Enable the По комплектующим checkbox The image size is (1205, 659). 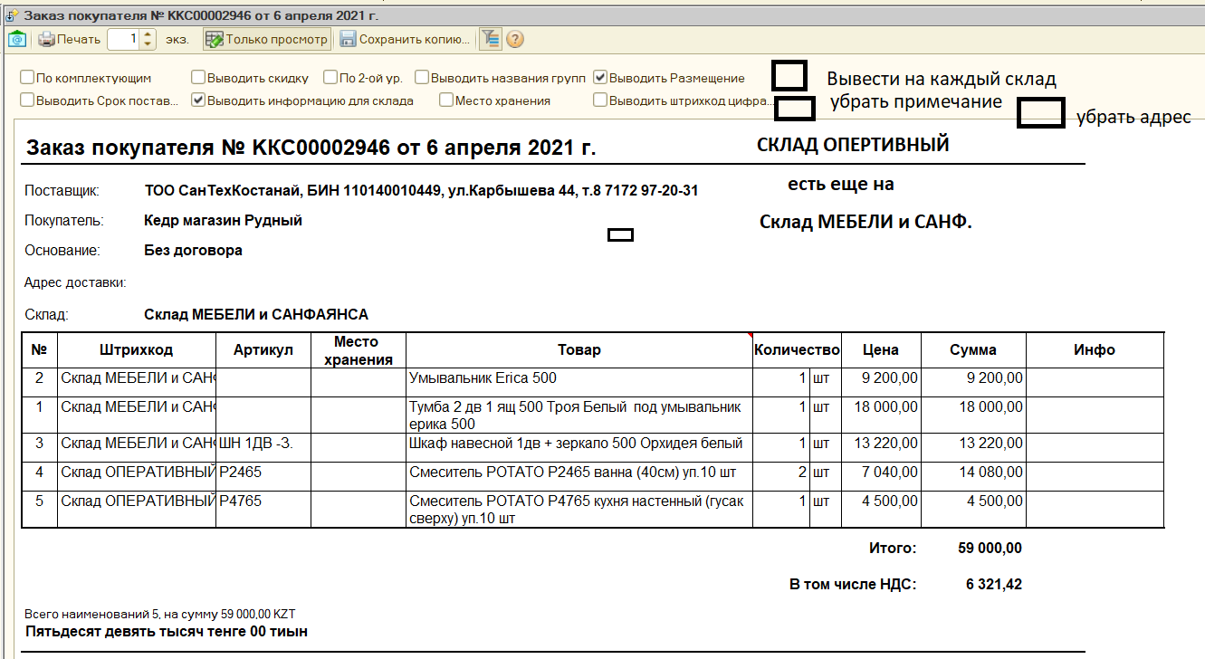click(27, 78)
